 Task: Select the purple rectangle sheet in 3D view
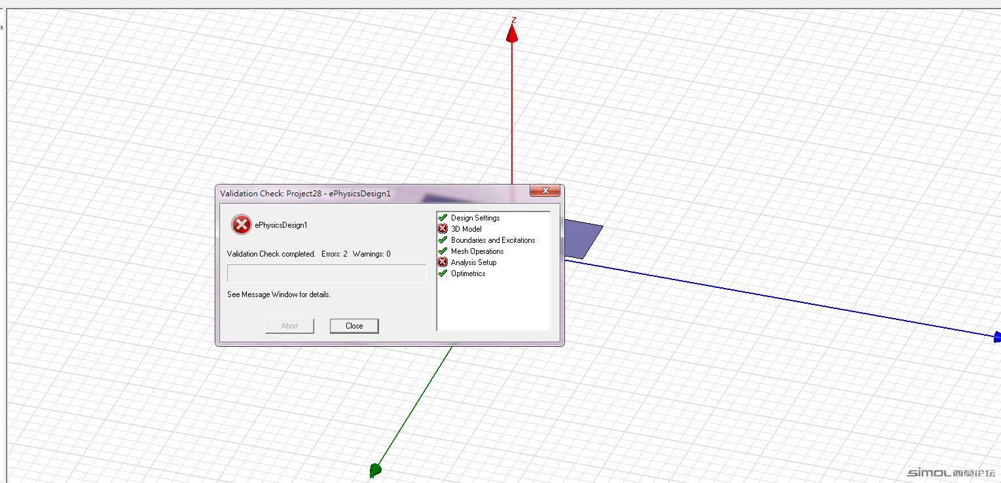[x=581, y=239]
